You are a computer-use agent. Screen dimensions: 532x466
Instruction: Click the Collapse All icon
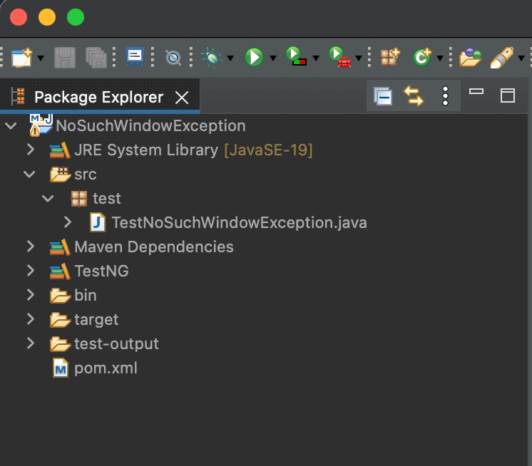pos(383,96)
